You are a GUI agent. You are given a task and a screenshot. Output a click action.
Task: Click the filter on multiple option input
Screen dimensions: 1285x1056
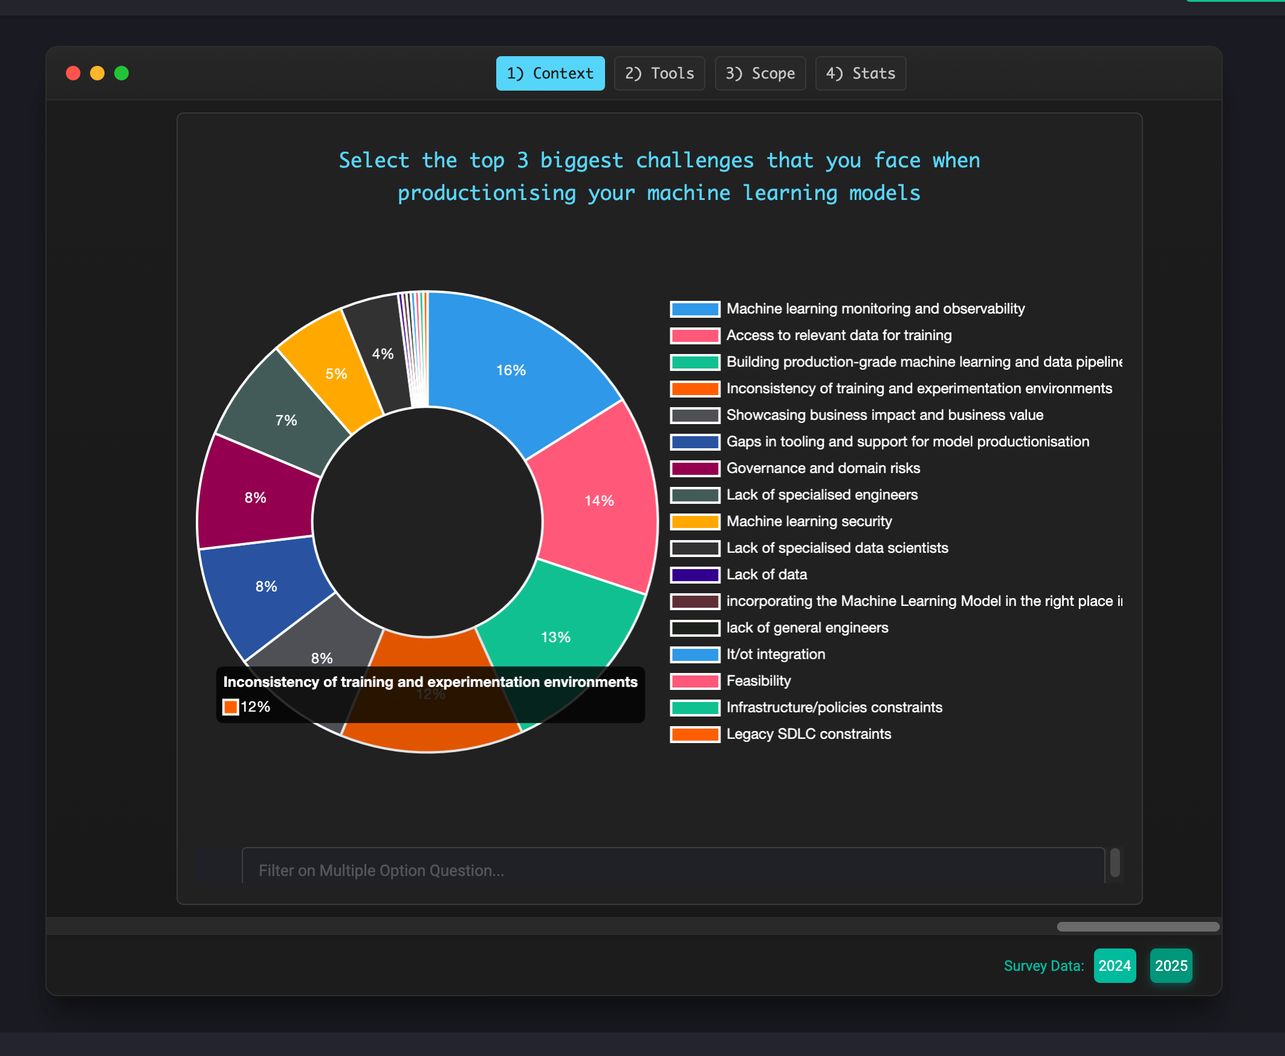click(x=672, y=870)
